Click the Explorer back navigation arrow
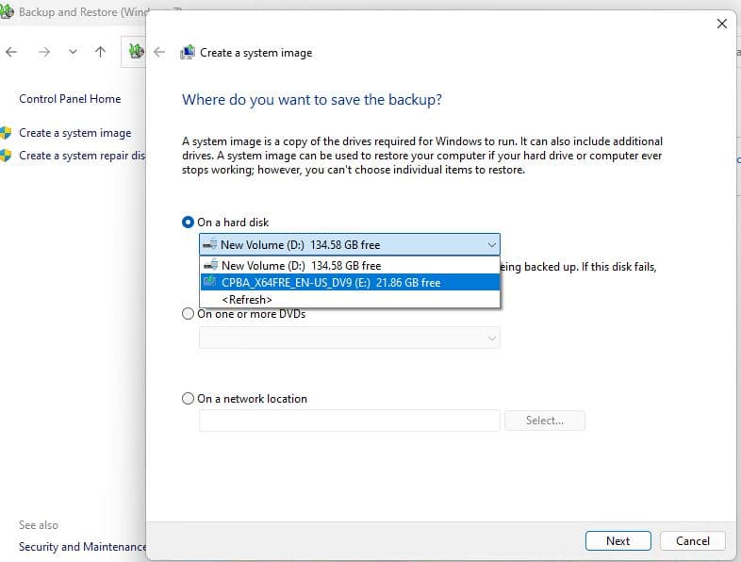 click(x=11, y=52)
